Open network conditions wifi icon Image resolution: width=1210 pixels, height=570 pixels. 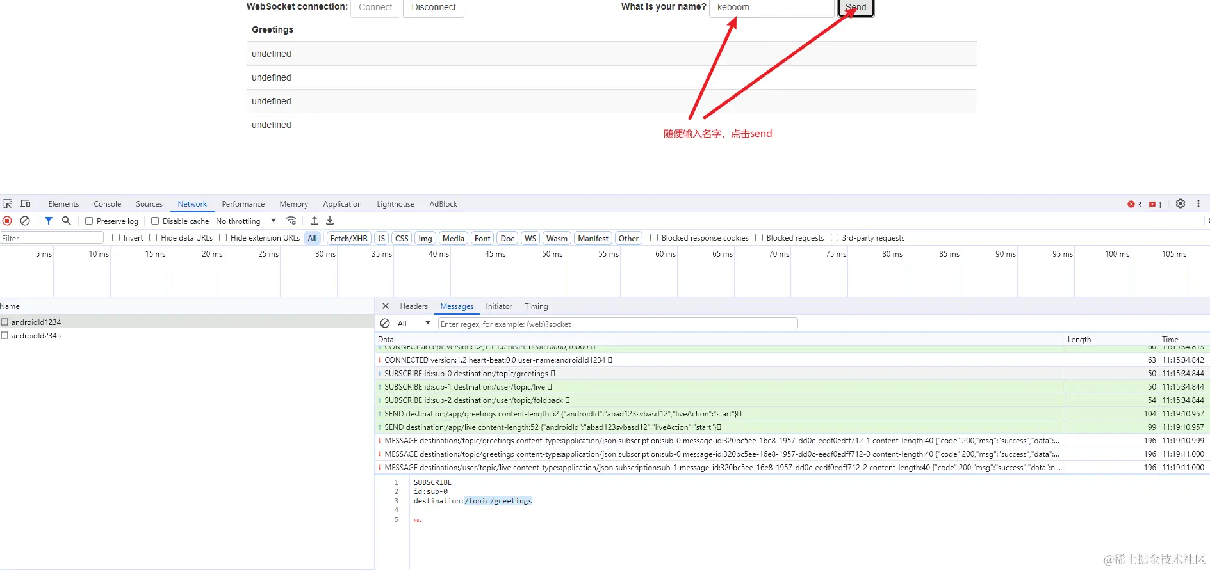[x=291, y=221]
